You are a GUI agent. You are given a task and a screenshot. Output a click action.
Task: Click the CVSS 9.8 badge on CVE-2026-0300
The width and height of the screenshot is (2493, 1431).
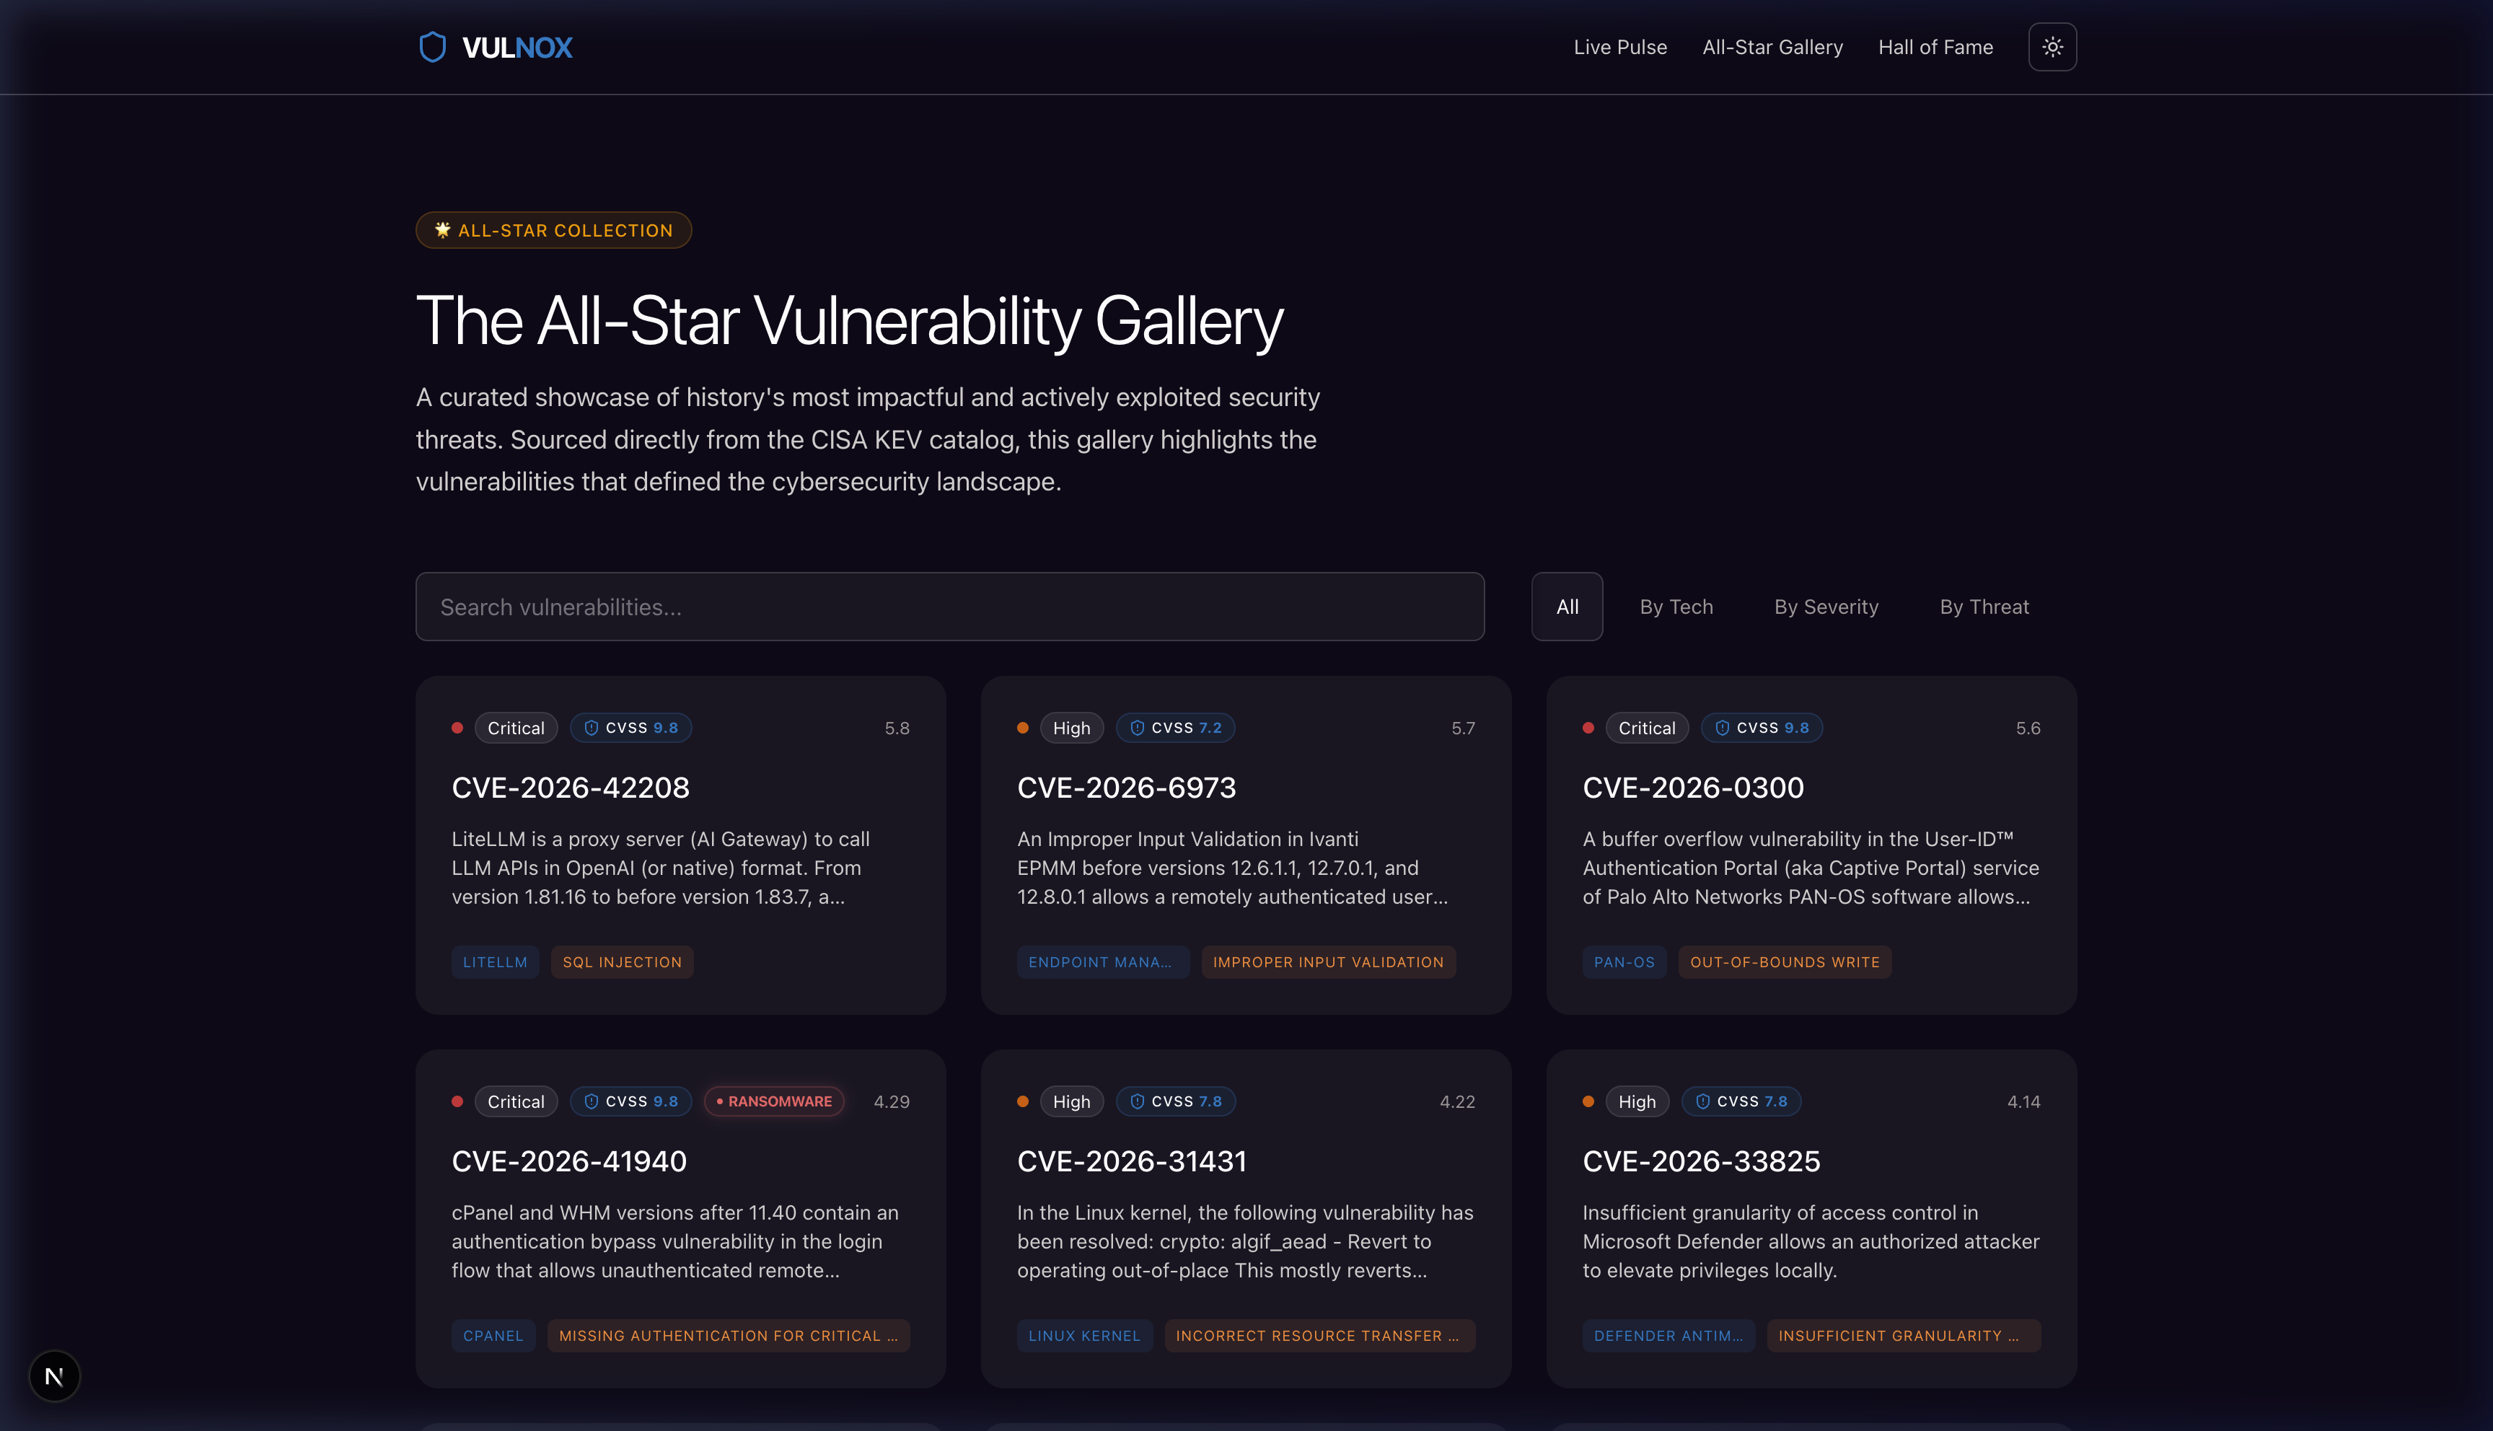coord(1762,728)
